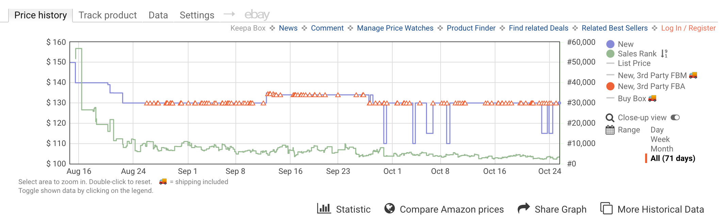Click the Close-up view magnifier icon
The height and width of the screenshot is (216, 722).
610,118
